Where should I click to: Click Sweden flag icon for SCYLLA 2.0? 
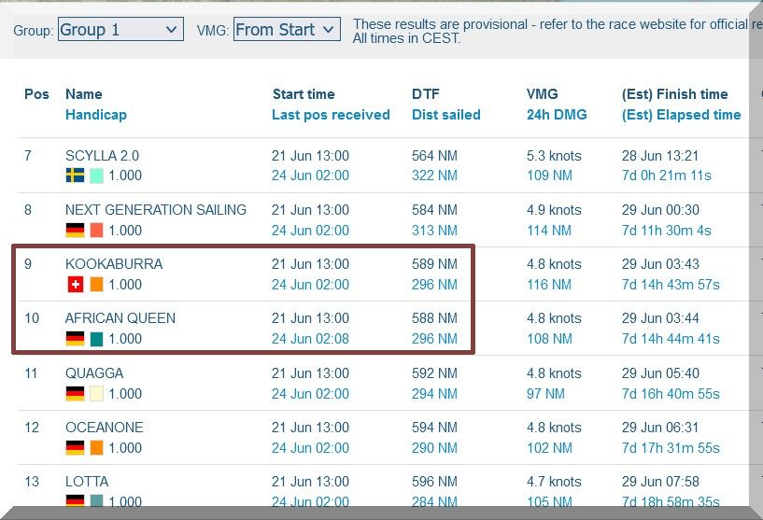coord(75,176)
